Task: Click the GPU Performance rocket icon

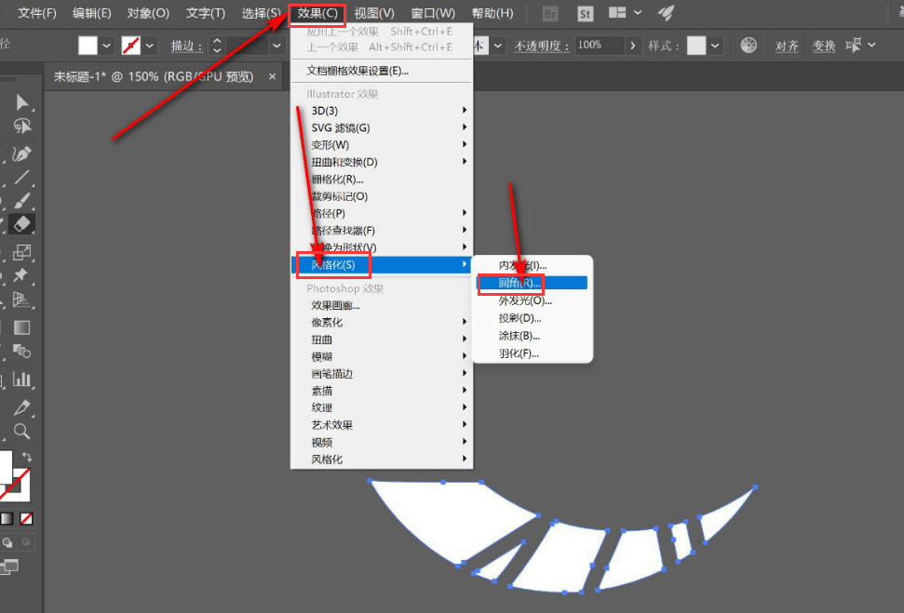Action: click(x=667, y=14)
